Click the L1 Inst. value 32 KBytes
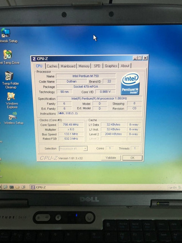This screenshot has width=182, height=243. click(x=114, y=129)
